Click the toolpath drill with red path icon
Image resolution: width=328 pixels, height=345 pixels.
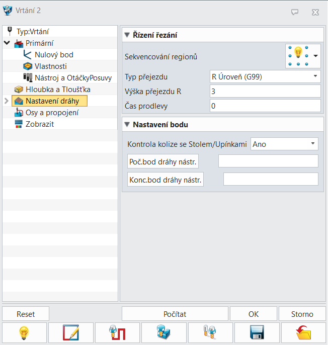[117, 333]
